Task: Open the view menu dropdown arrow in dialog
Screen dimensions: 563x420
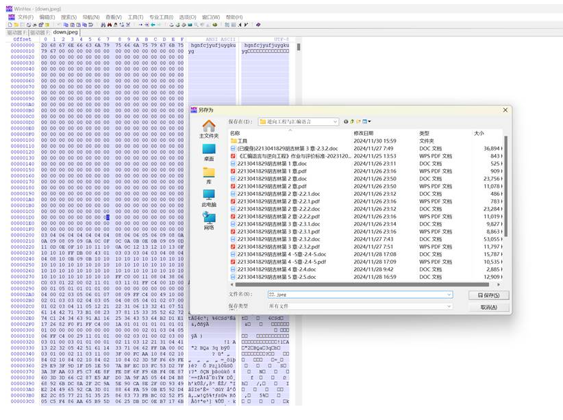Action: coord(369,121)
